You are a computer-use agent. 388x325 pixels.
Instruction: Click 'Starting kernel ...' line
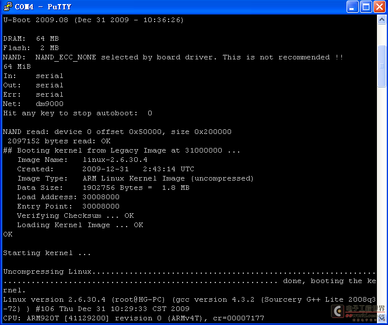tap(47, 253)
